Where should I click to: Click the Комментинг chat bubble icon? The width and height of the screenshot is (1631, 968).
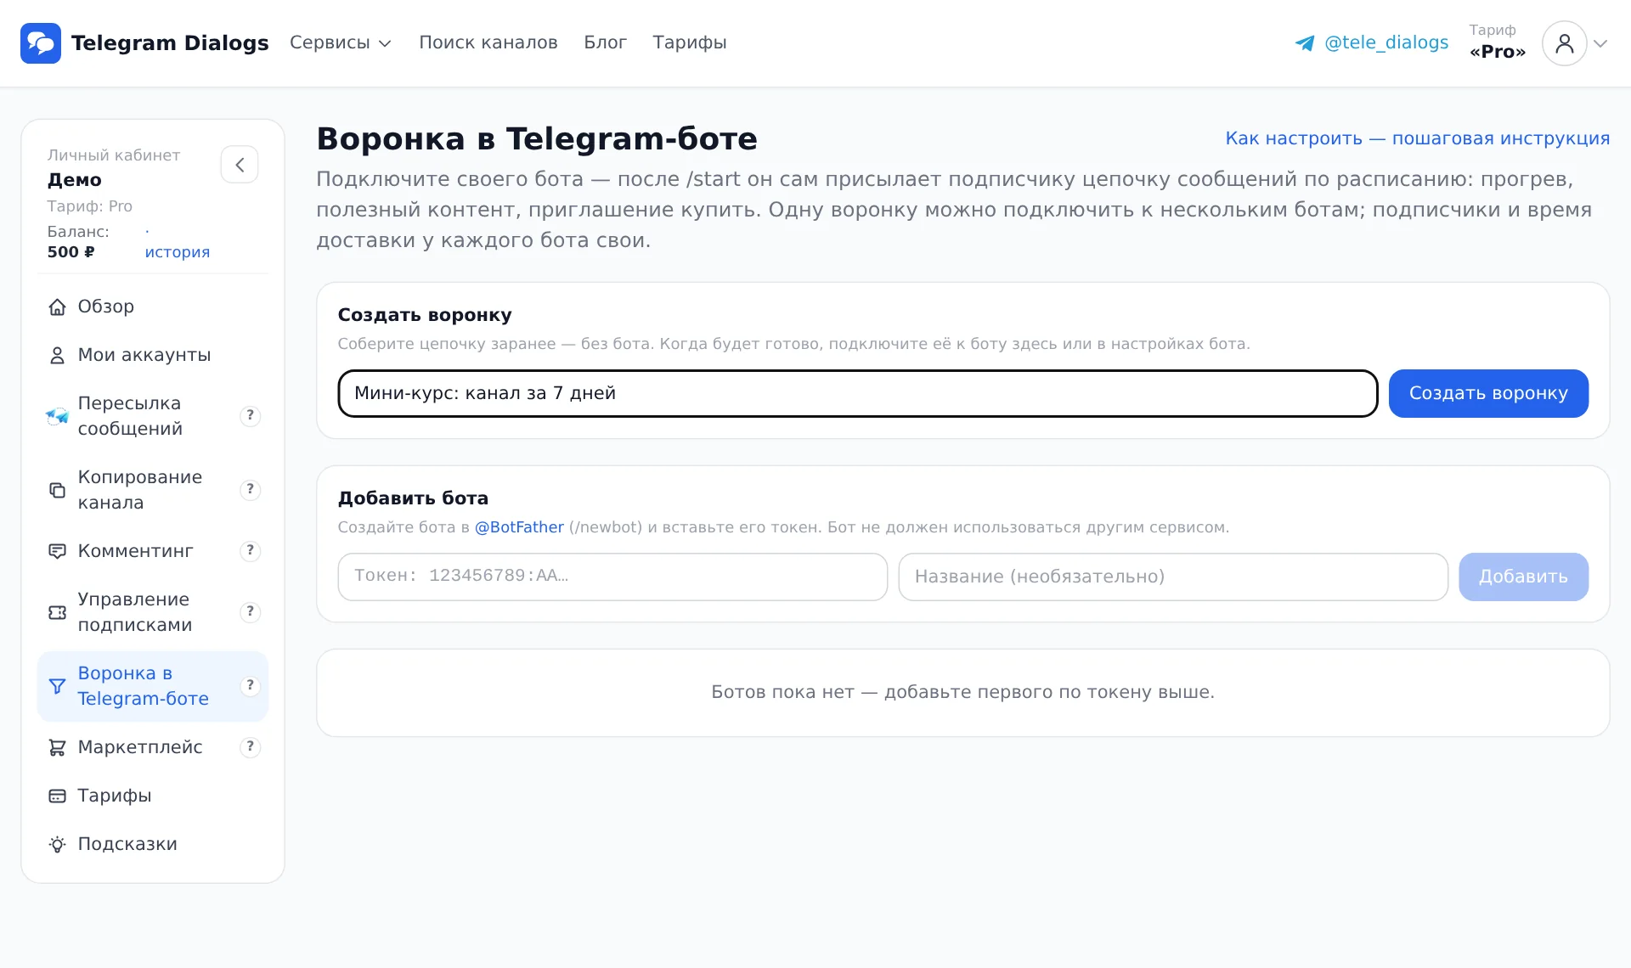[x=57, y=551]
